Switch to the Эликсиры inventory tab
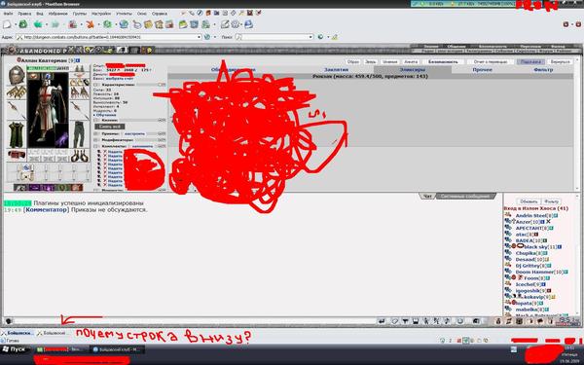 point(413,70)
